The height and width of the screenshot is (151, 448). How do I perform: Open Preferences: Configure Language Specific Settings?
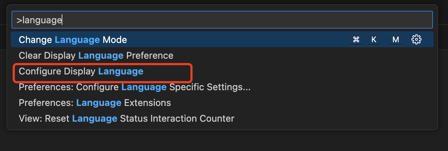point(222,87)
